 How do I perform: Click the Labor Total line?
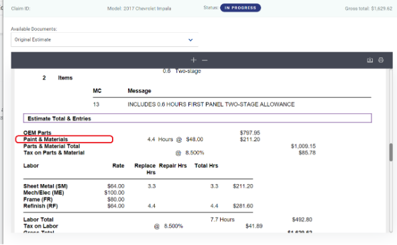(168, 220)
